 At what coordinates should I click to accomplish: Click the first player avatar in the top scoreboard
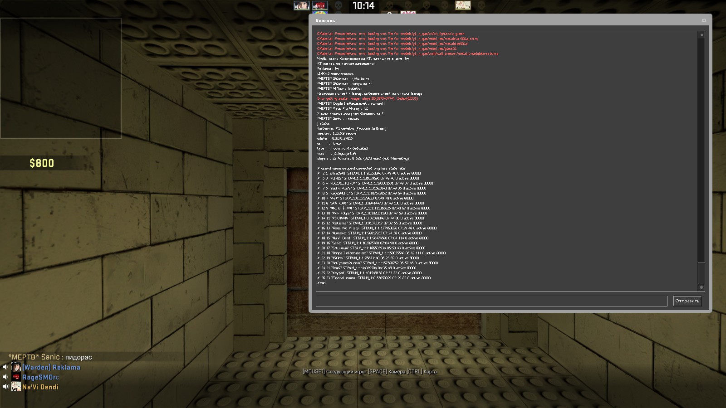(301, 5)
